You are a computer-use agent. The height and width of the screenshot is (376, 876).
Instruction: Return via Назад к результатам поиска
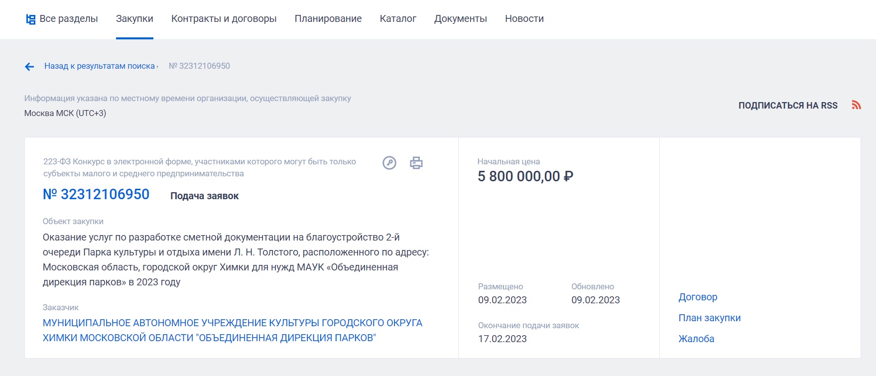[100, 66]
